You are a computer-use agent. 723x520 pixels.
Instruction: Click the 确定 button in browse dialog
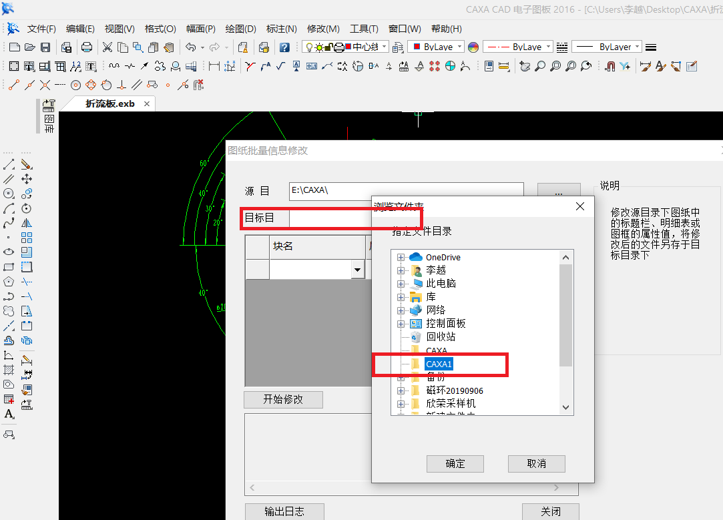(x=455, y=463)
